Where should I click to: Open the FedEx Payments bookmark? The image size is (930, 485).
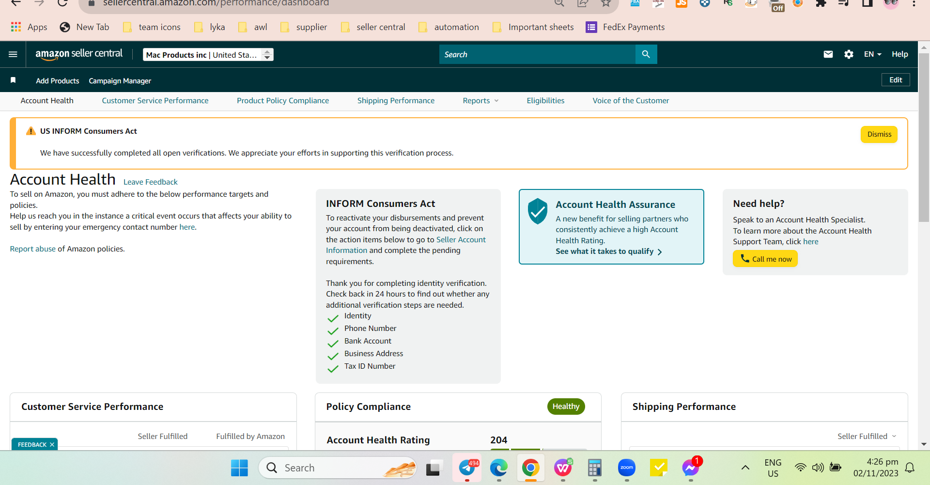[625, 27]
